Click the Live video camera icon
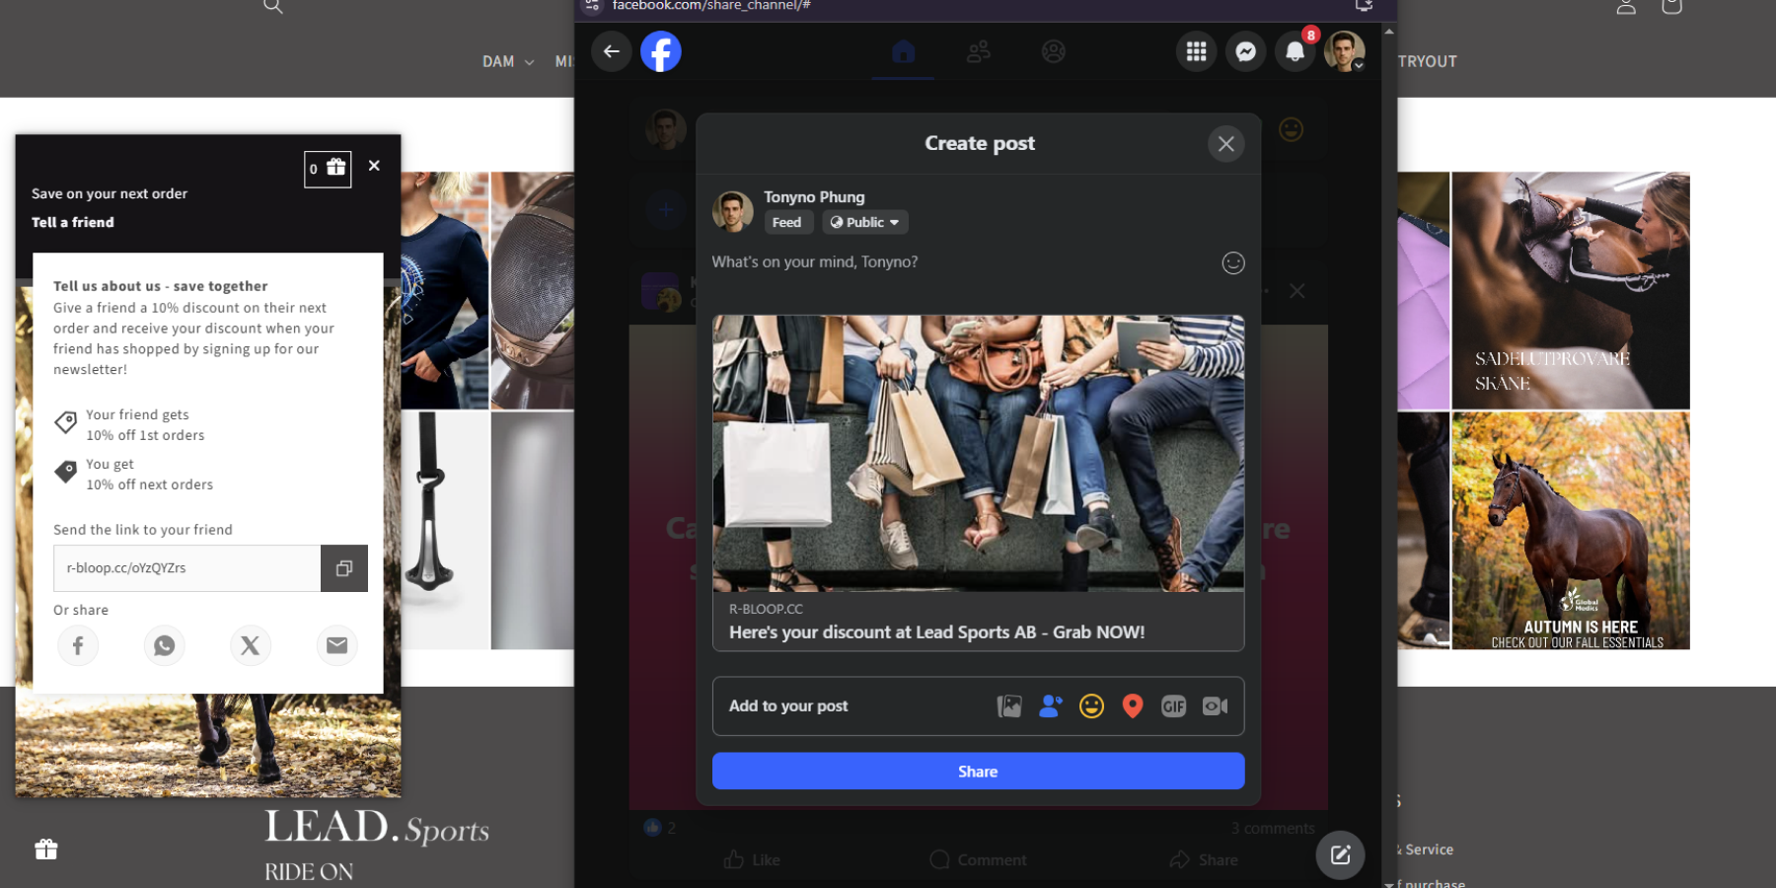This screenshot has height=888, width=1776. coord(1215,706)
